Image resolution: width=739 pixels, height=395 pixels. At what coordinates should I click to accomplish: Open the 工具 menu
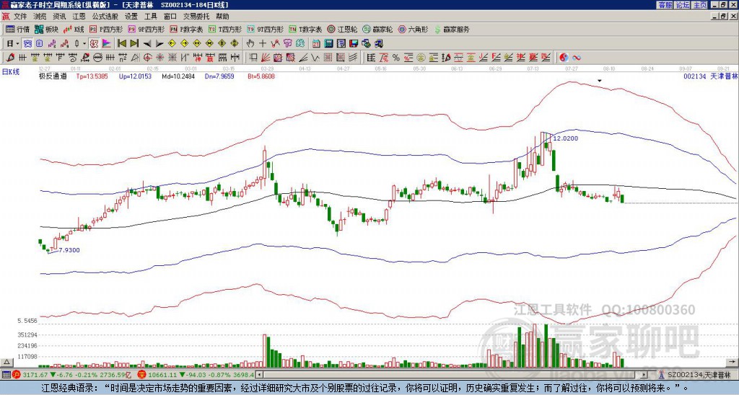click(151, 17)
